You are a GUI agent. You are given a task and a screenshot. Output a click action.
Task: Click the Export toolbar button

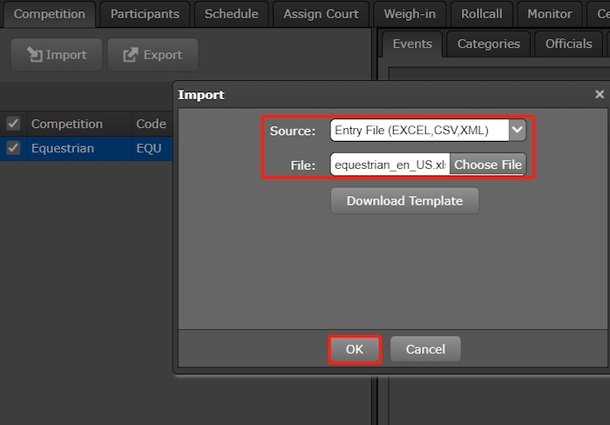tap(152, 55)
